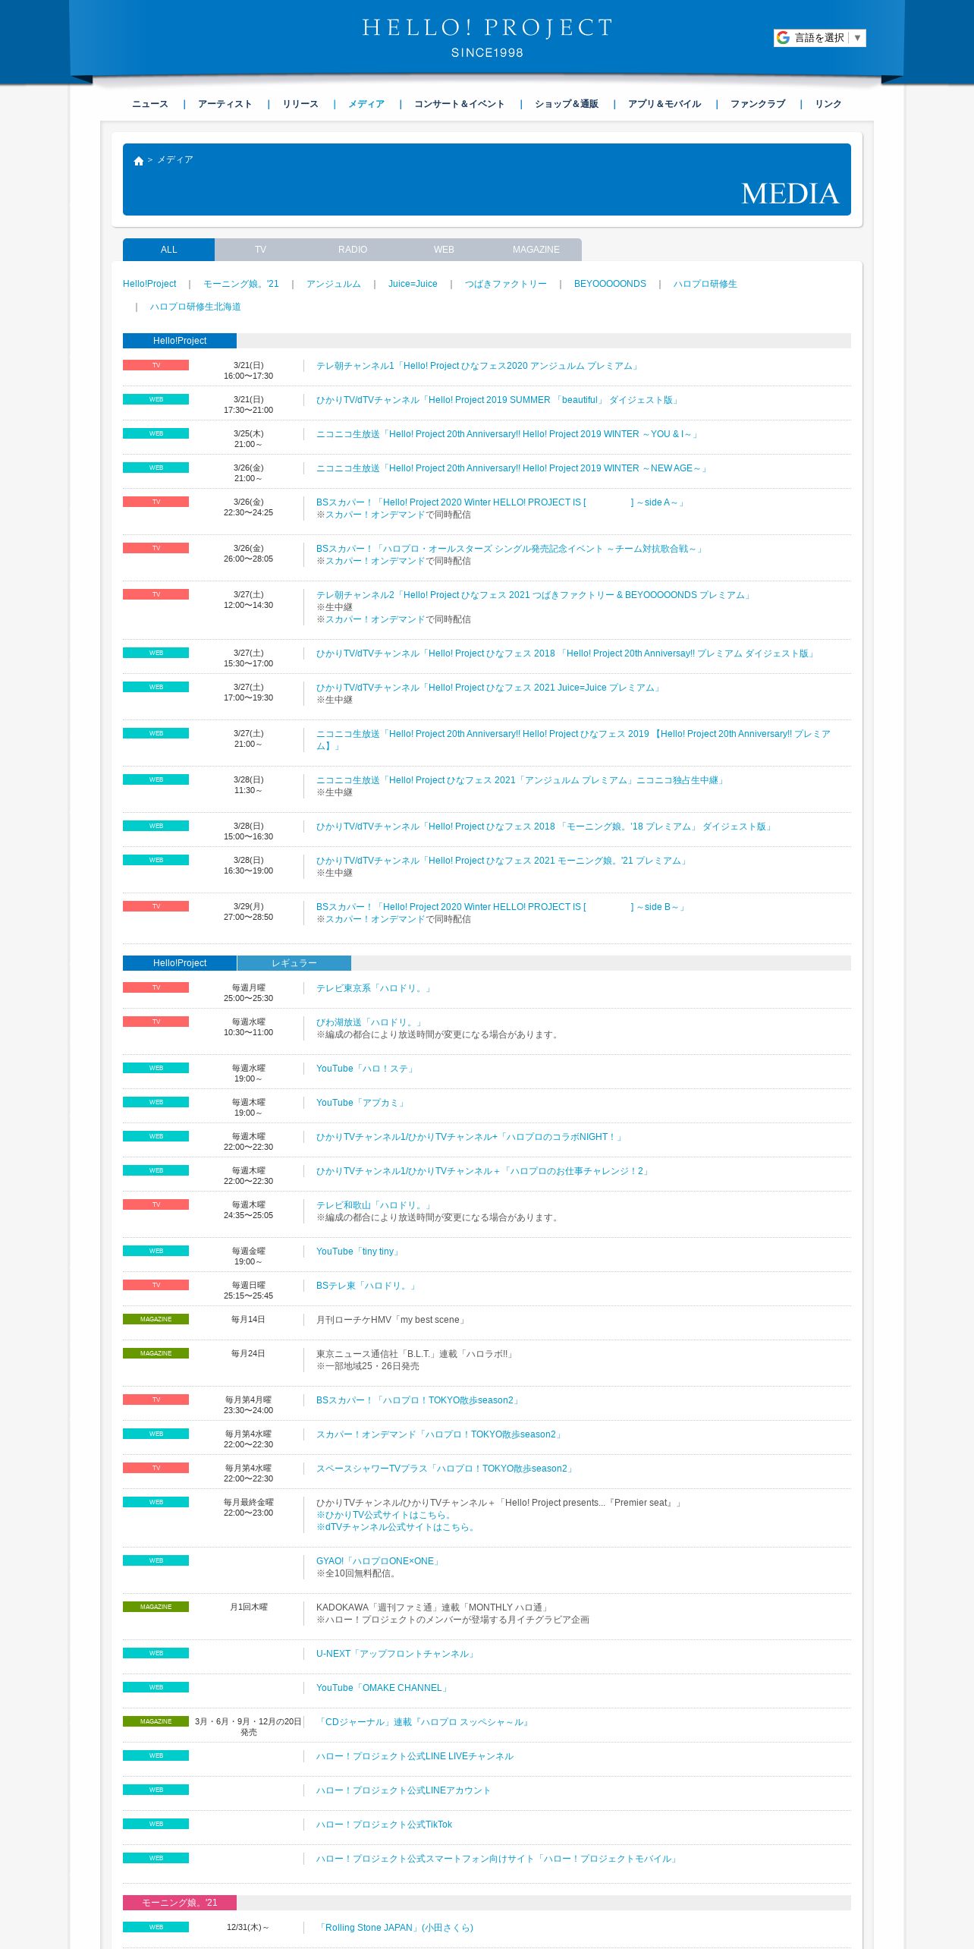The width and height of the screenshot is (974, 1949).
Task: Switch to the TV media tab
Action: pos(260,250)
